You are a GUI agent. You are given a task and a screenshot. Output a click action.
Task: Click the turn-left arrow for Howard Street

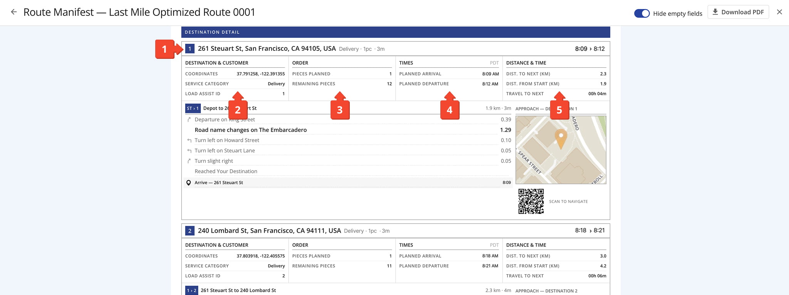(x=189, y=140)
